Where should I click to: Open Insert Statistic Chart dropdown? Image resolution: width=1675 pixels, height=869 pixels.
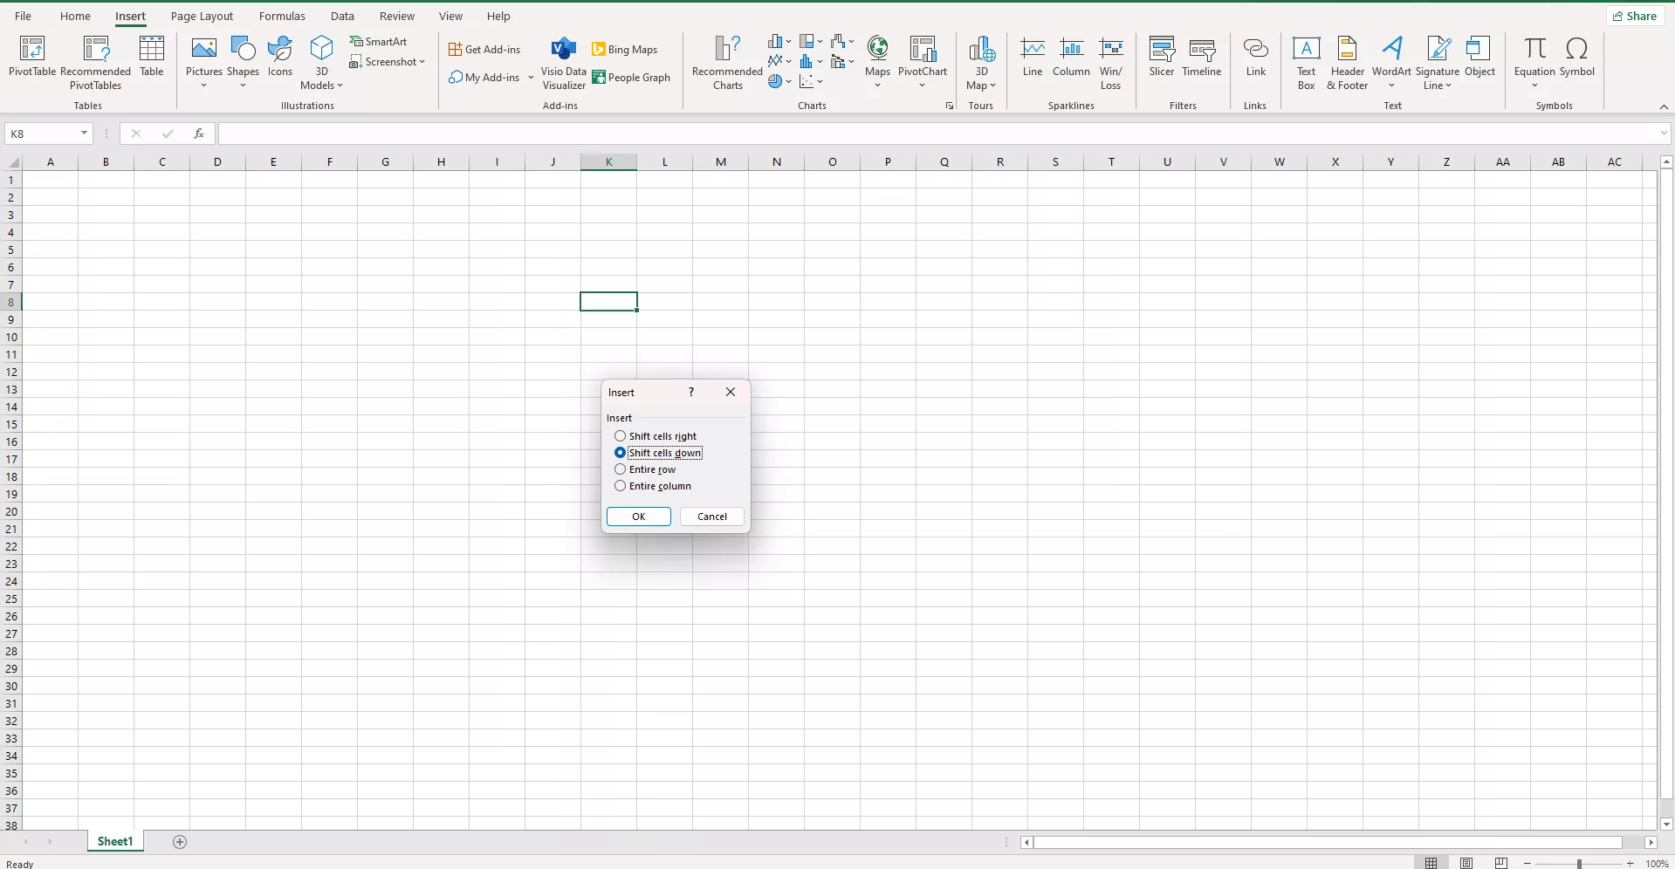[x=820, y=61]
